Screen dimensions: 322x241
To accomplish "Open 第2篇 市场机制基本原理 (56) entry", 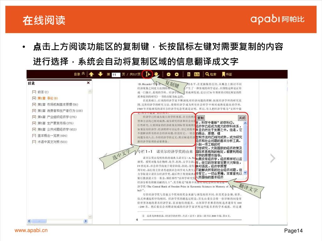I will pos(58,104).
